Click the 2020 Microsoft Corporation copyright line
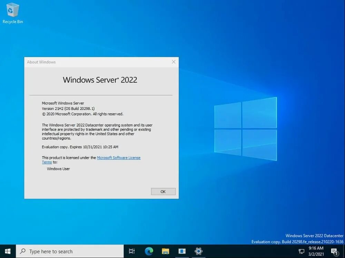The height and width of the screenshot is (258, 345). tap(82, 114)
